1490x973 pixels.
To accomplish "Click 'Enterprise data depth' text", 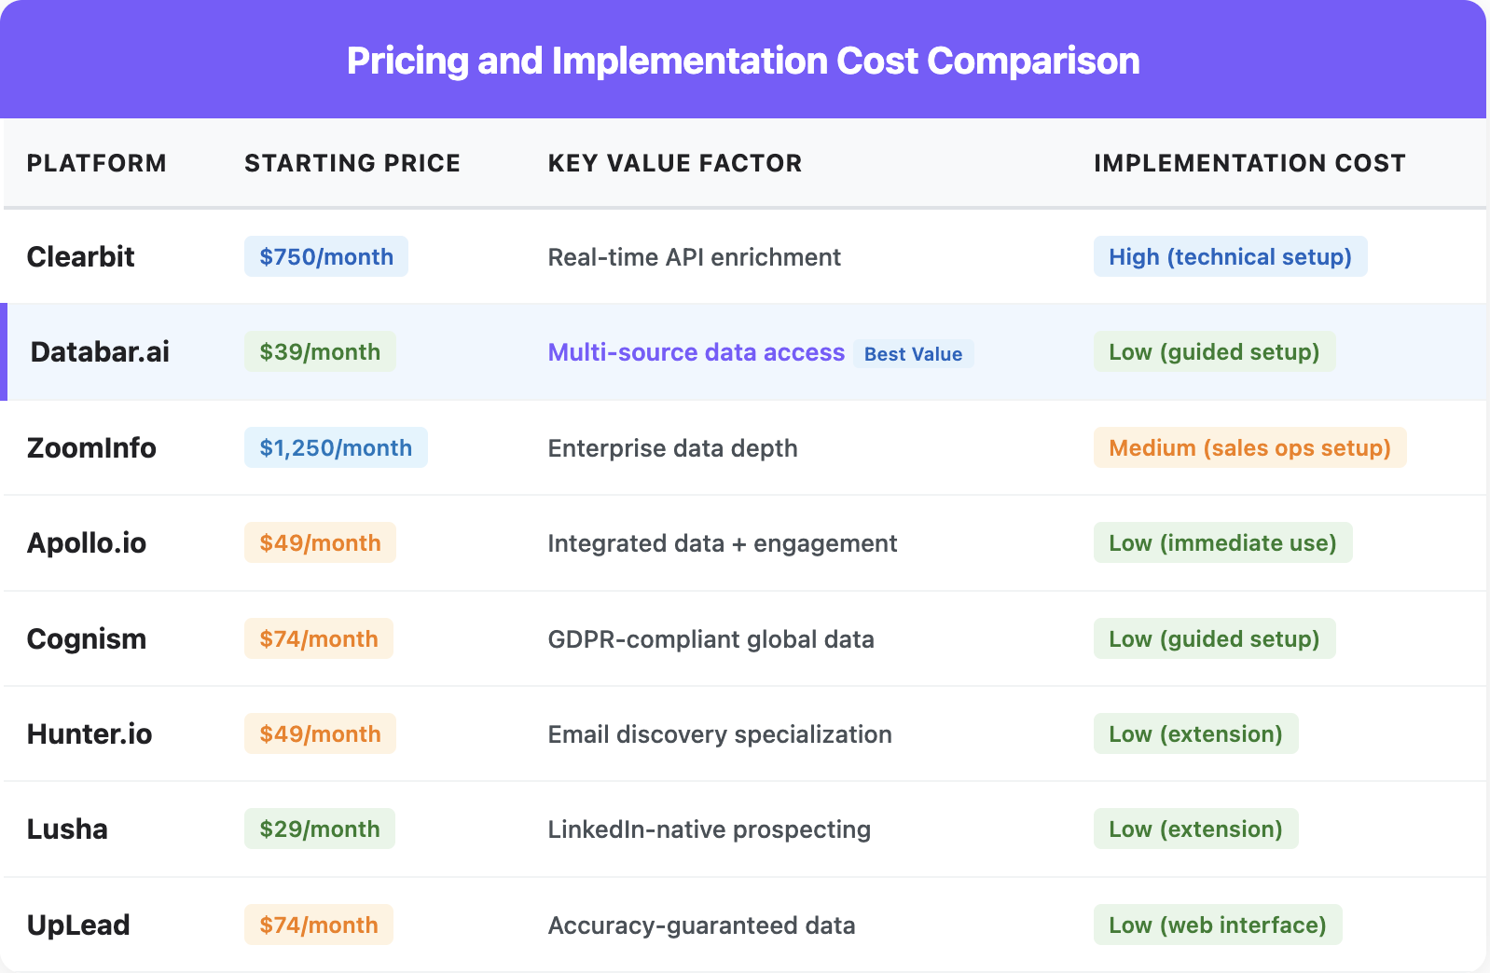I will point(673,448).
